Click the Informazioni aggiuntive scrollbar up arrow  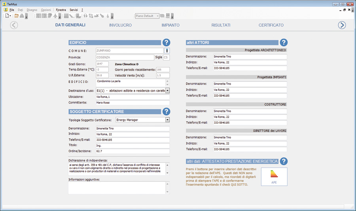point(168,184)
